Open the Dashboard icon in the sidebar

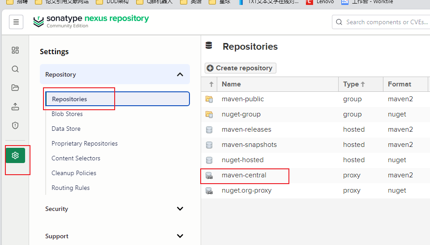(x=15, y=50)
